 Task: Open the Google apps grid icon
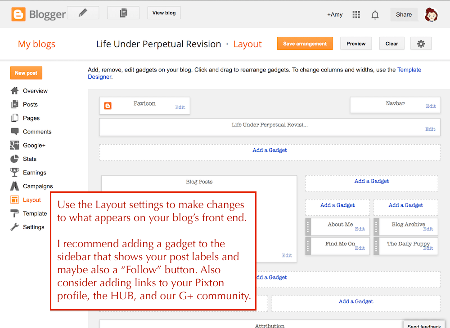356,15
